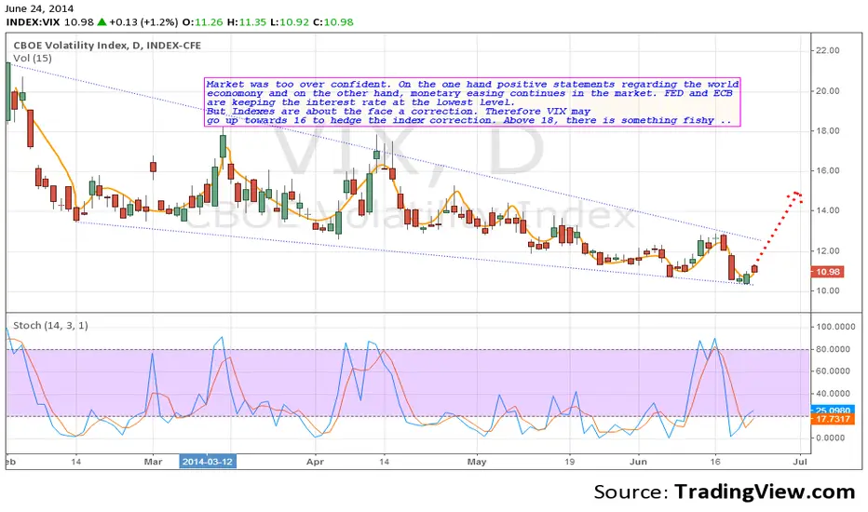Viewport: 868px width, 512px height.
Task: Click the Mar label on the time axis
Action: point(153,462)
